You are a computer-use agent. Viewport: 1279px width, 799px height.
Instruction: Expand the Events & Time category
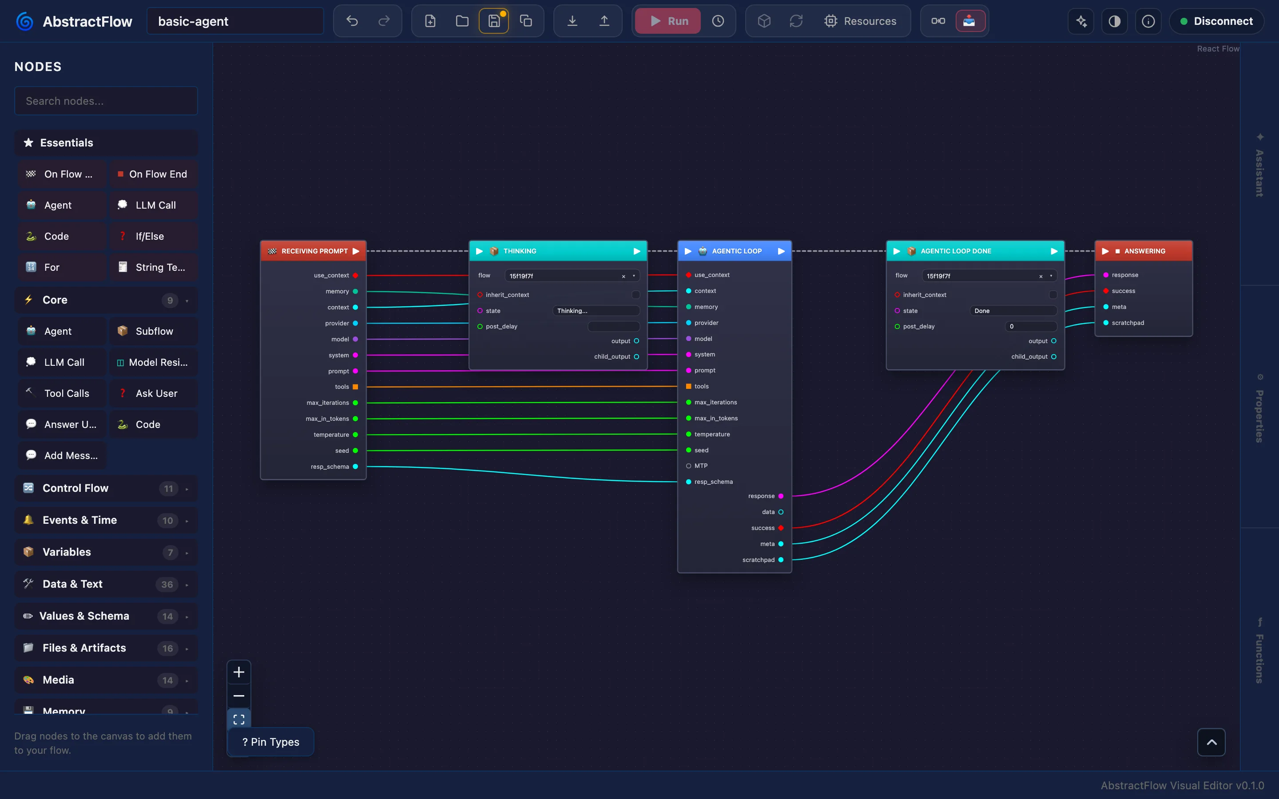(106, 520)
